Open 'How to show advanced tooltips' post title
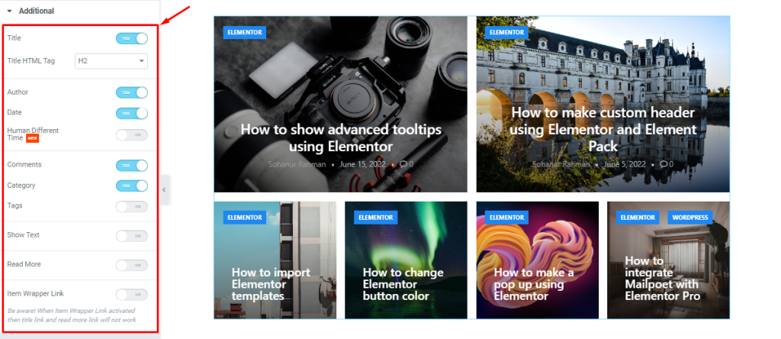The image size is (781, 339). pos(341,138)
